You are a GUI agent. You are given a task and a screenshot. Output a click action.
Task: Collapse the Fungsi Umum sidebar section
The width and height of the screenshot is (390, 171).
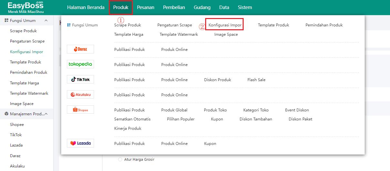(46, 21)
